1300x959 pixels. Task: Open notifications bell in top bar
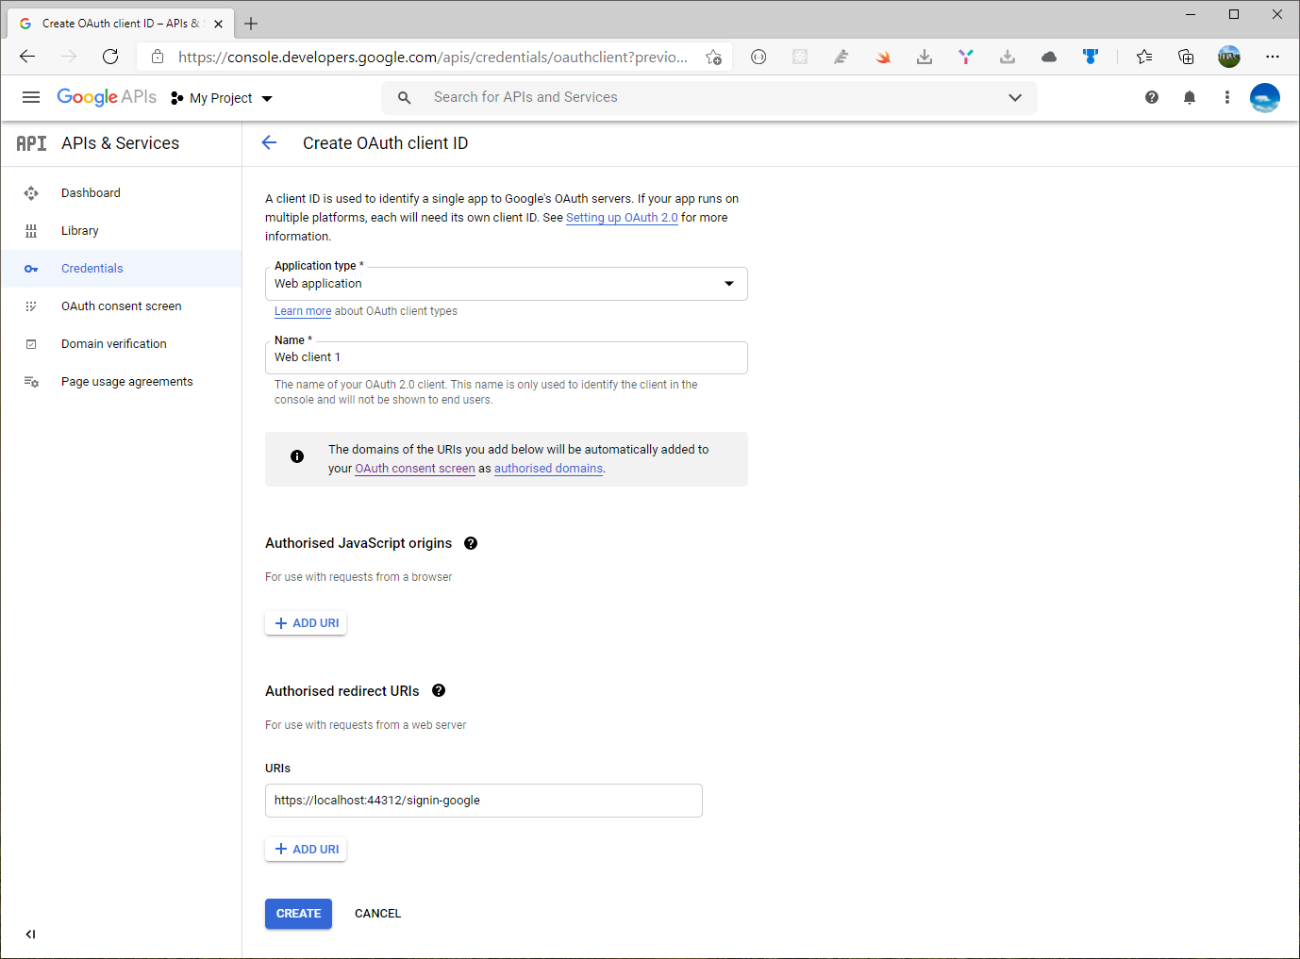[1189, 97]
